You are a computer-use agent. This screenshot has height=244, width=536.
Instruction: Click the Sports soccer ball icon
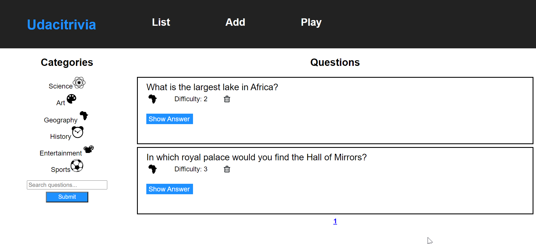pos(77,165)
